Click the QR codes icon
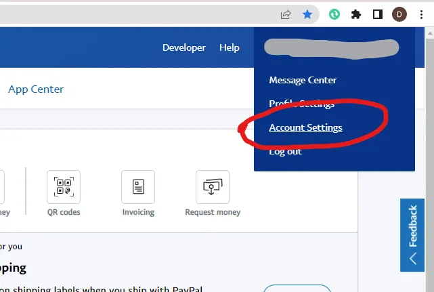Image resolution: width=434 pixels, height=292 pixels. click(x=64, y=187)
